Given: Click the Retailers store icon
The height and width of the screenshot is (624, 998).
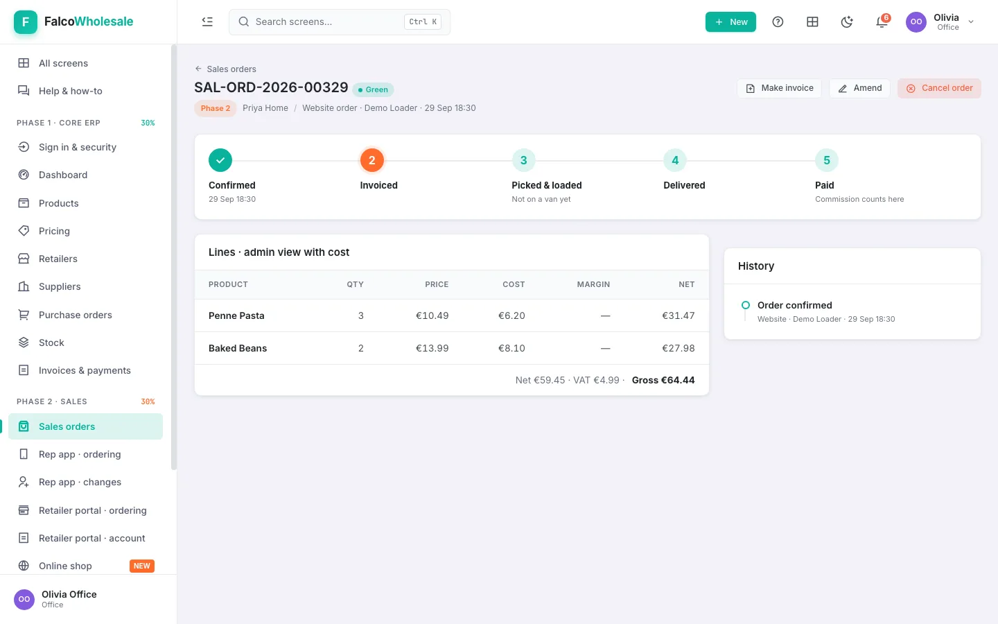Looking at the screenshot, I should pos(24,259).
